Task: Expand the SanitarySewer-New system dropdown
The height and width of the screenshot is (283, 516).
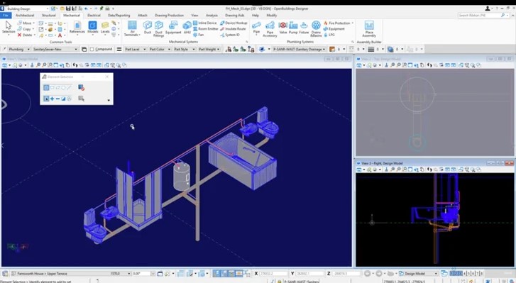Action: (x=55, y=50)
